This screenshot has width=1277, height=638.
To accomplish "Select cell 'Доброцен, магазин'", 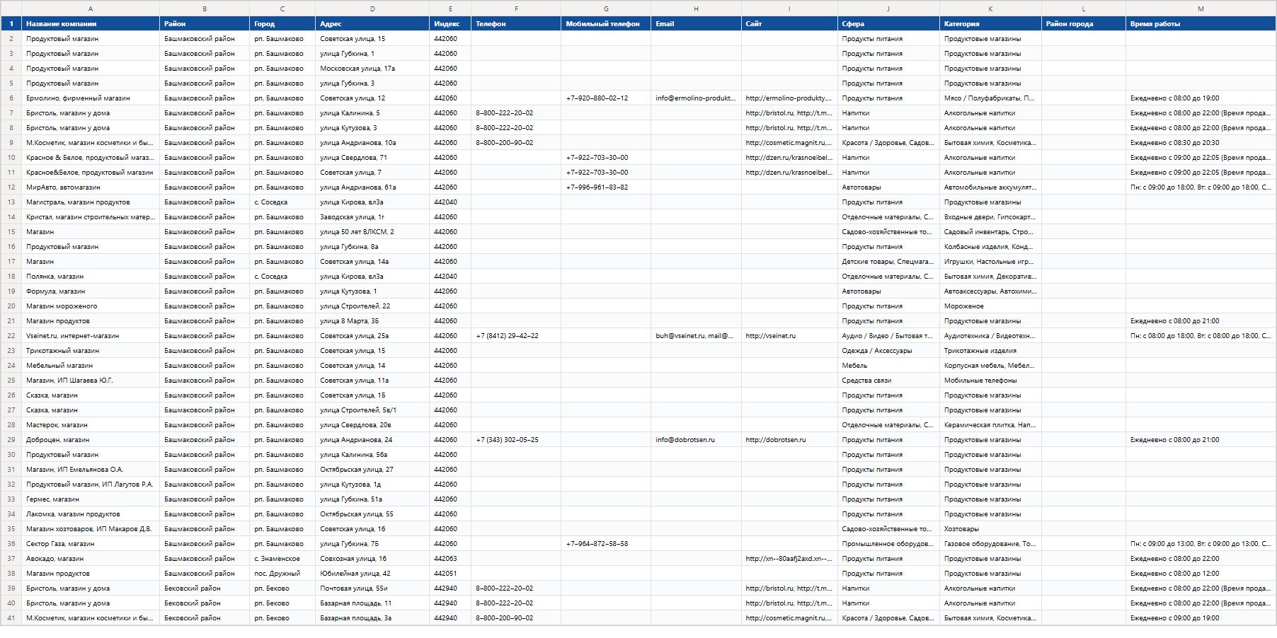I will click(x=91, y=440).
